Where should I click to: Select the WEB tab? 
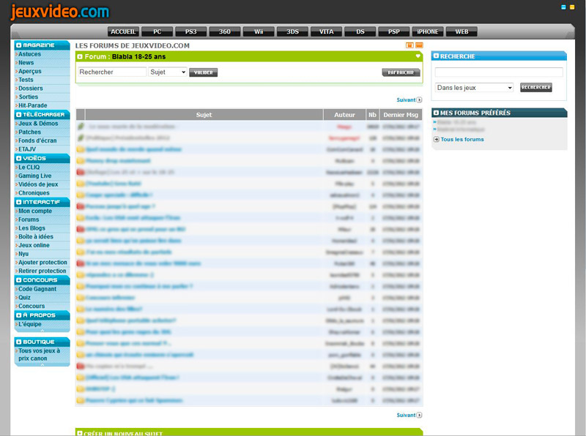coord(461,31)
